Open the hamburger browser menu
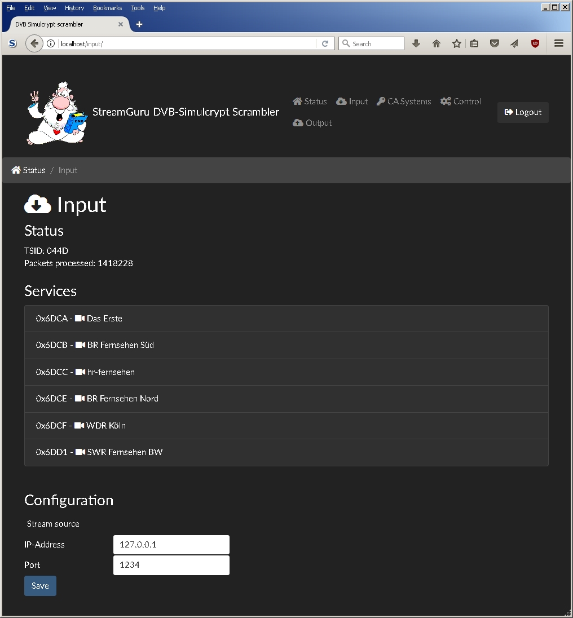 559,44
